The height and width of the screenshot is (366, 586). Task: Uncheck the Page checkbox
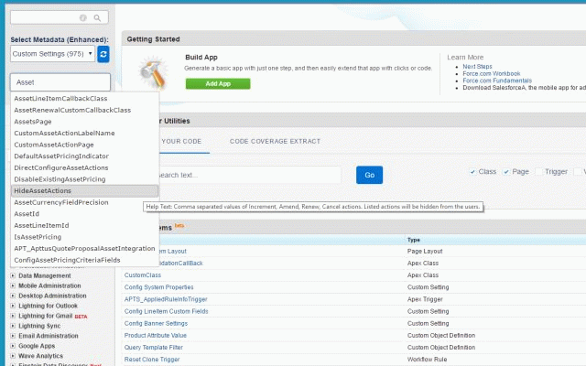point(505,171)
